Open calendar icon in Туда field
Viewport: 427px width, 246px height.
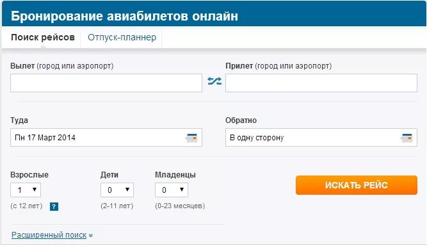point(191,138)
